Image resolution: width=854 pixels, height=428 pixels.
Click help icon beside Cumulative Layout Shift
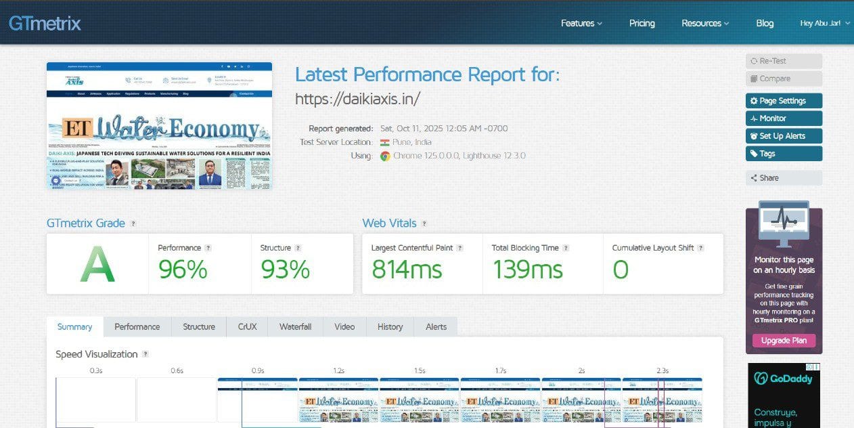pyautogui.click(x=701, y=249)
